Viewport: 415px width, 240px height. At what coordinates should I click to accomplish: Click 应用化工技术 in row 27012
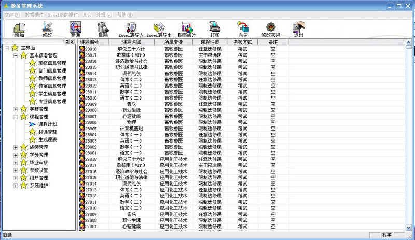(x=173, y=196)
